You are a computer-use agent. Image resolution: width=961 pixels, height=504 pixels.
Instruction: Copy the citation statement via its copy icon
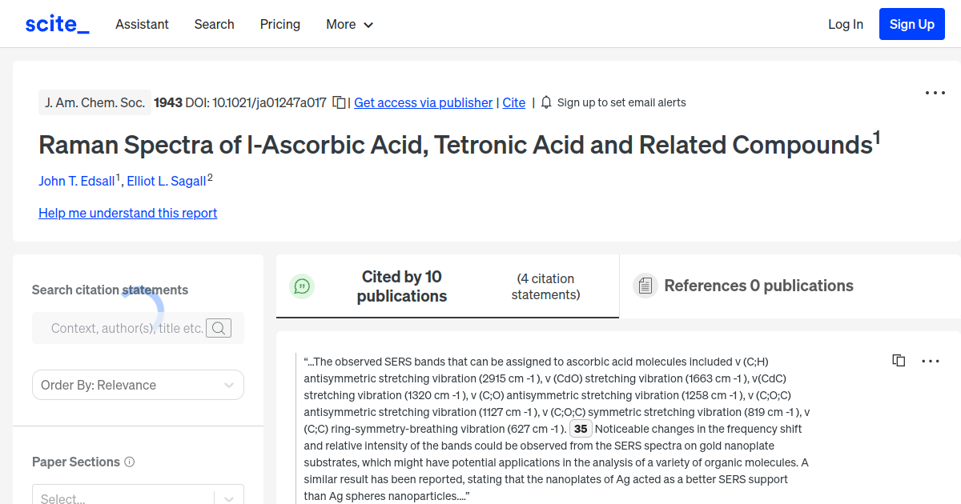[x=899, y=360]
